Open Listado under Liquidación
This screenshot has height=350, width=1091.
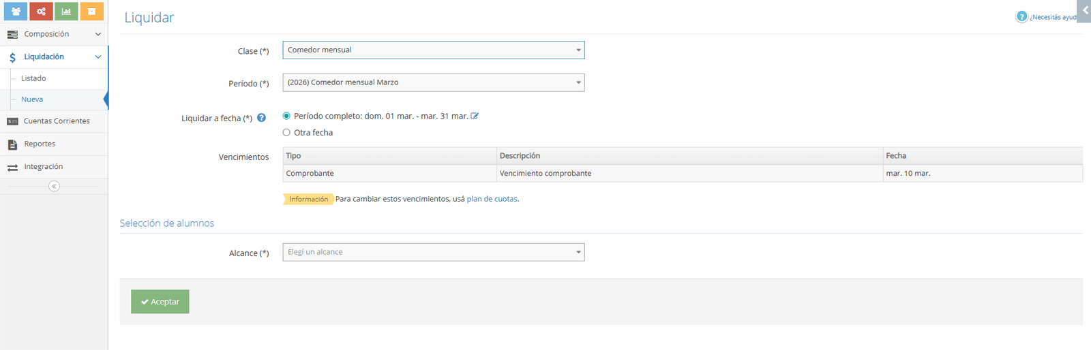(33, 78)
